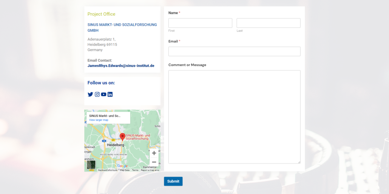Click the Comment or Message textarea

point(235,117)
